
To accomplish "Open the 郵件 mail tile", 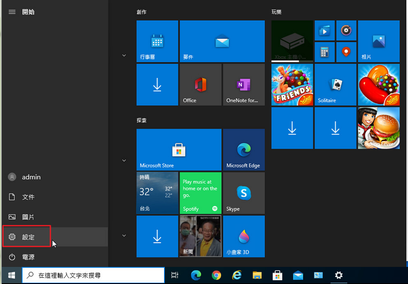I will point(222,41).
